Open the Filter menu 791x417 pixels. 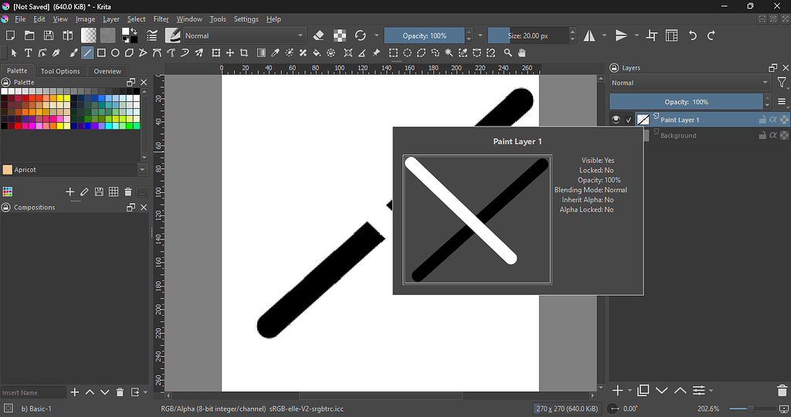[161, 19]
